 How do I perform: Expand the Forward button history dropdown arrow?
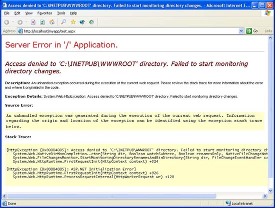coord(26,22)
